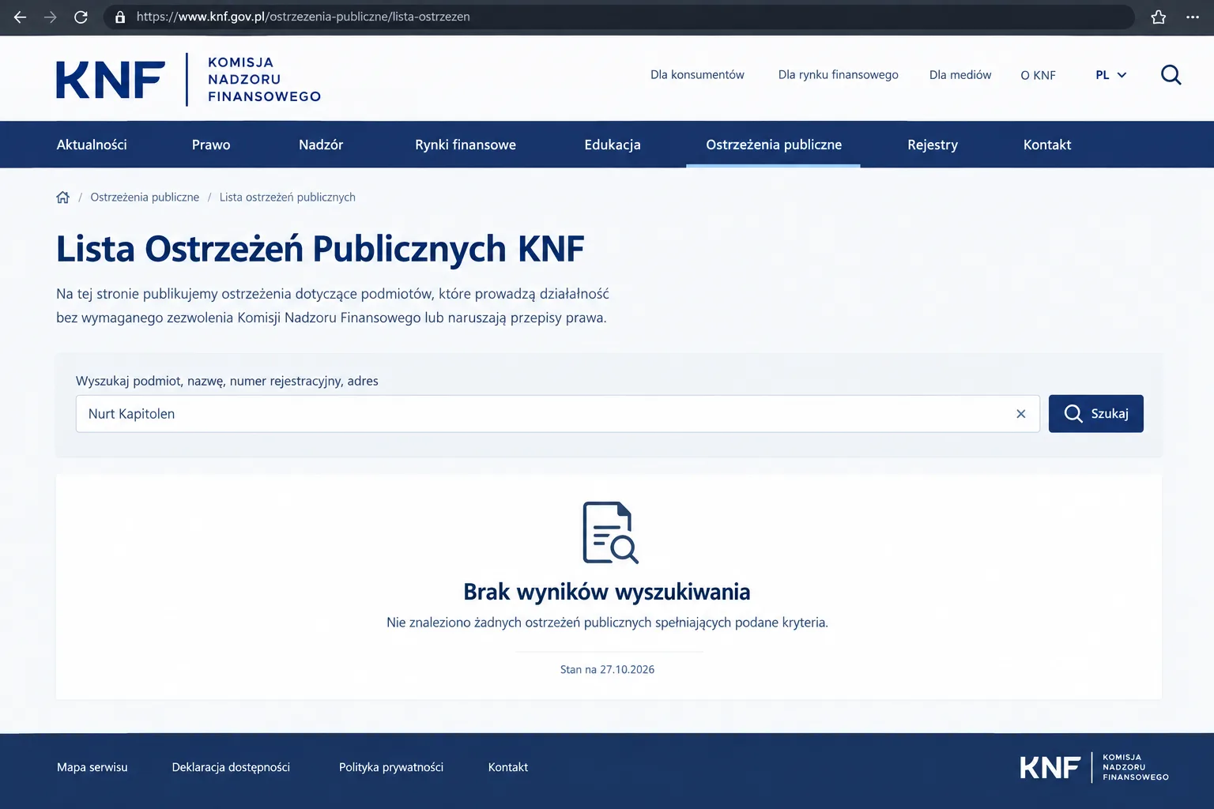Open site search via magnifier icon in header
This screenshot has width=1214, height=809.
1171,75
